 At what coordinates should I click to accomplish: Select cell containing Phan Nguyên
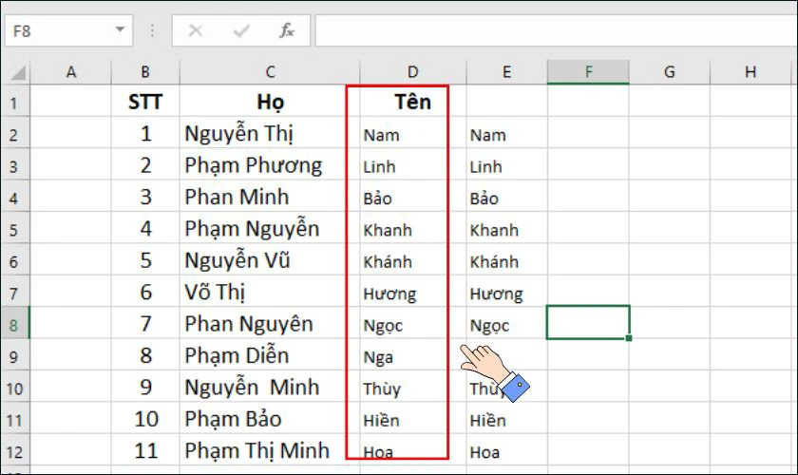tap(270, 323)
